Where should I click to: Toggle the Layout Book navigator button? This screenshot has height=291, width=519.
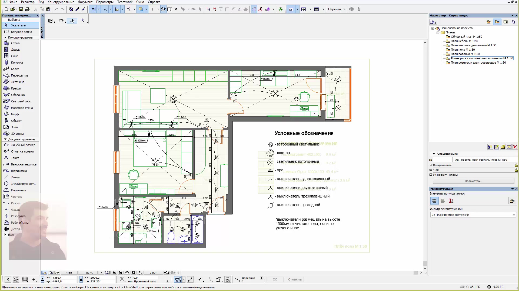(506, 22)
